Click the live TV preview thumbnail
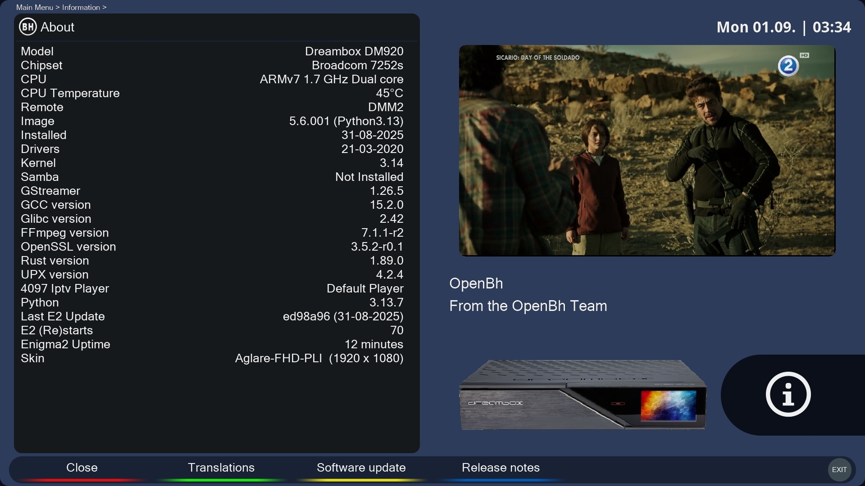This screenshot has width=865, height=486. pyautogui.click(x=647, y=150)
